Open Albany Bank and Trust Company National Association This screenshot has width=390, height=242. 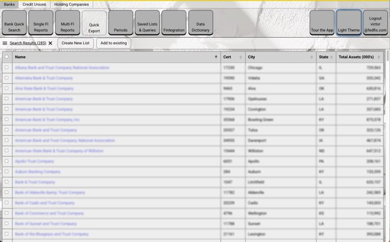(62, 68)
